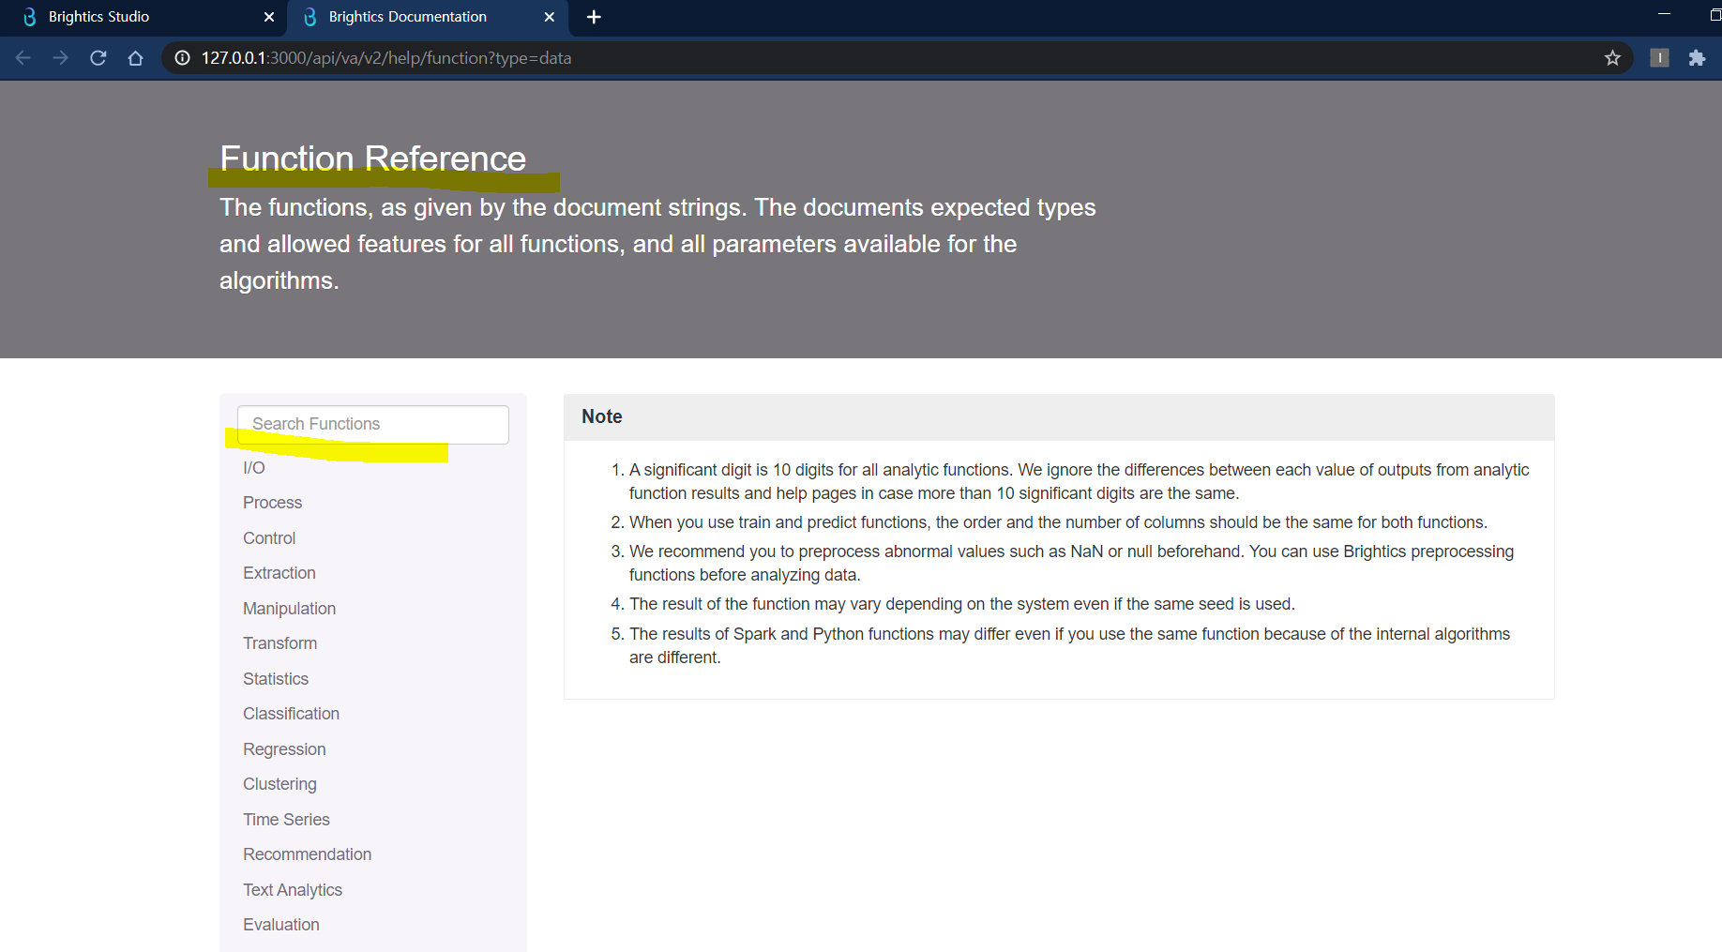Screen dimensions: 1722x952
Task: Click the browser forward arrow
Action: tap(61, 58)
